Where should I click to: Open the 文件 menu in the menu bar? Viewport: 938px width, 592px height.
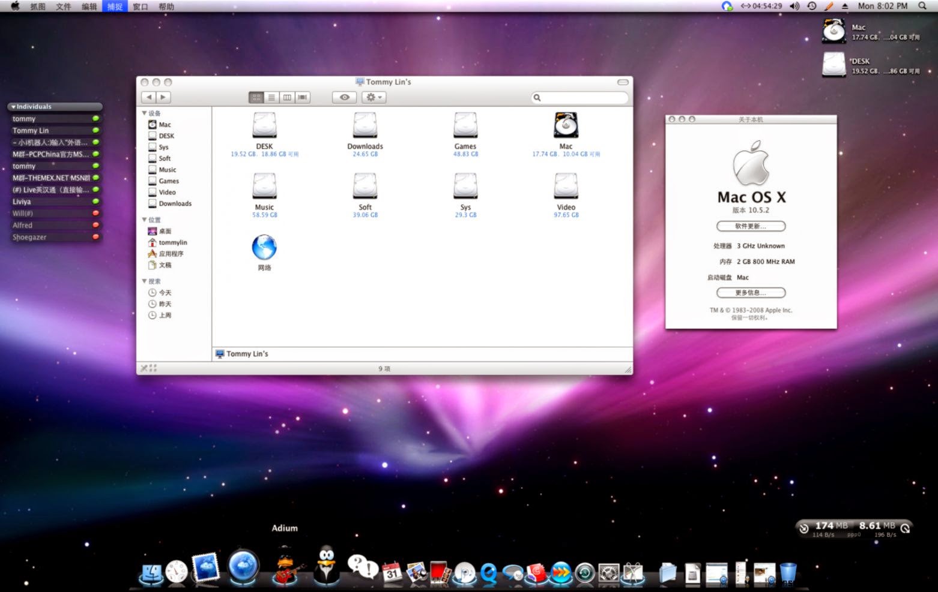click(63, 7)
